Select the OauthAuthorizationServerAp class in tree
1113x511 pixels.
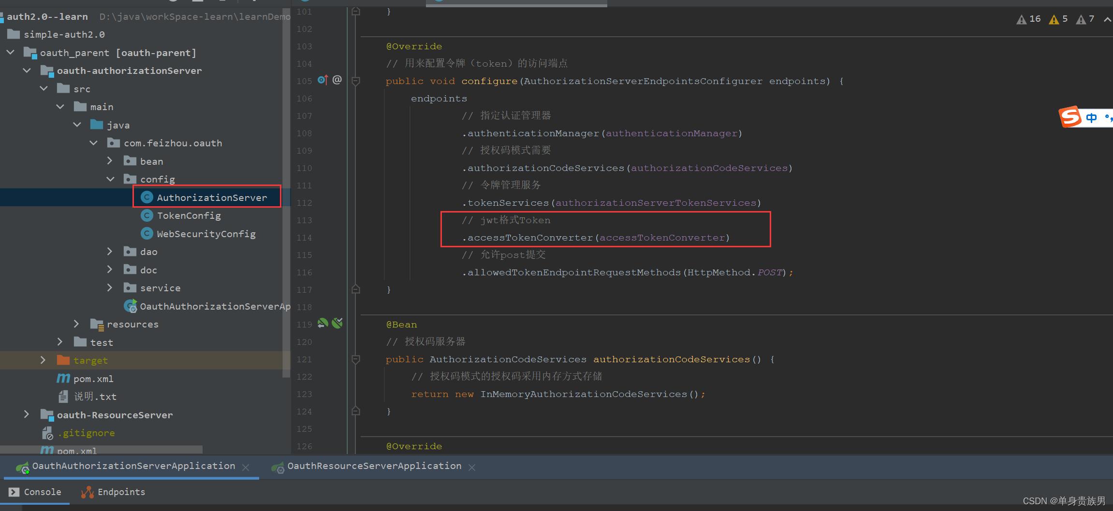pyautogui.click(x=215, y=306)
